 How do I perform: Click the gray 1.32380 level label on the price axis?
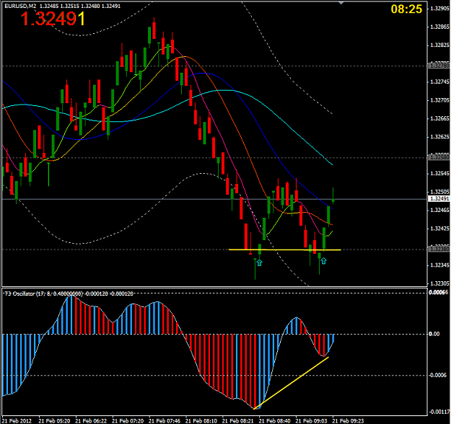pyautogui.click(x=439, y=249)
